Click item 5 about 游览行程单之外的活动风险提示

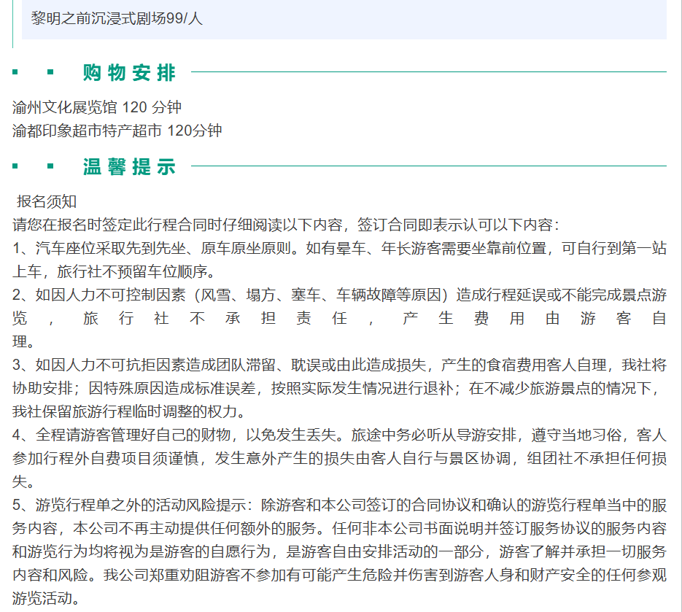point(339,551)
